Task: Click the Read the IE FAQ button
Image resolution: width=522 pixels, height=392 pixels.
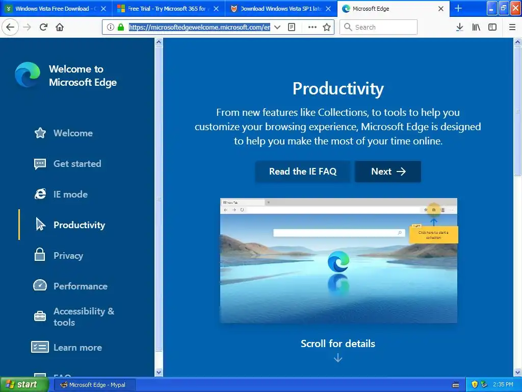Action: pyautogui.click(x=303, y=171)
